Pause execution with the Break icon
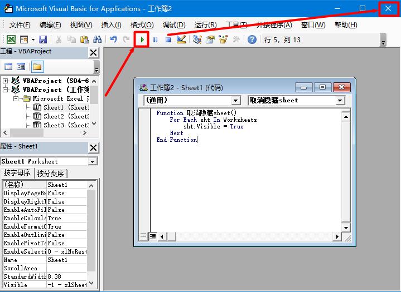Screen dimensions: 401x292 [x=155, y=40]
